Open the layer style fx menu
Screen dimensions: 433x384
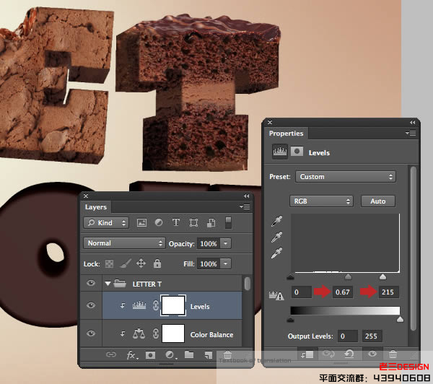[x=132, y=355]
